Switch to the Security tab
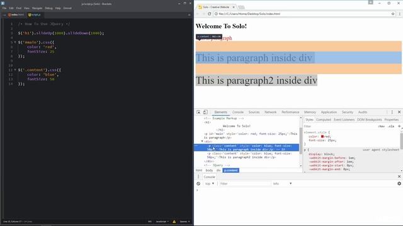 [x=347, y=112]
